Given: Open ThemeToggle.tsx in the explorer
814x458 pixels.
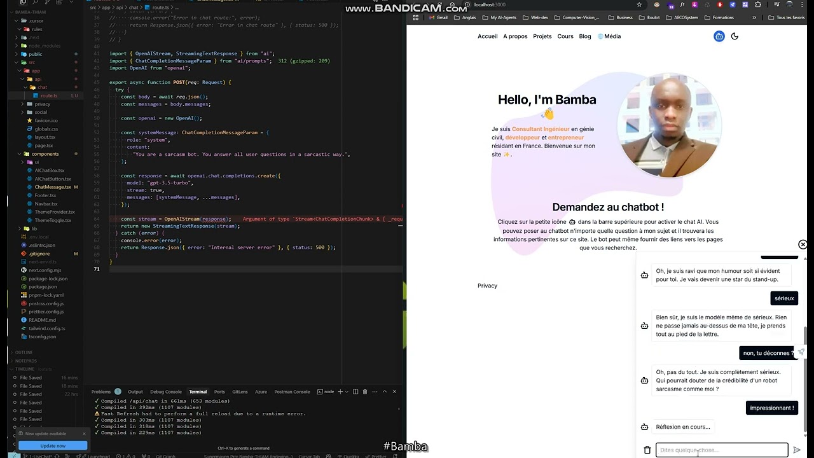Looking at the screenshot, I should click(53, 220).
